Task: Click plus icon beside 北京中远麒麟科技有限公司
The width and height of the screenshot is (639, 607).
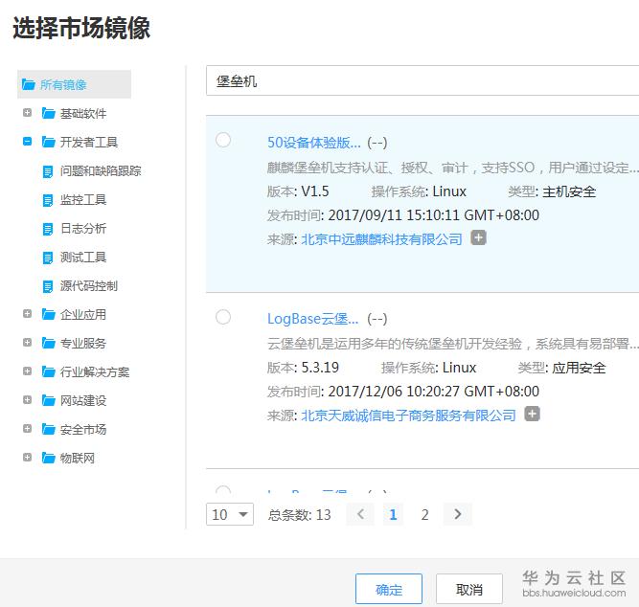Action: tap(478, 237)
